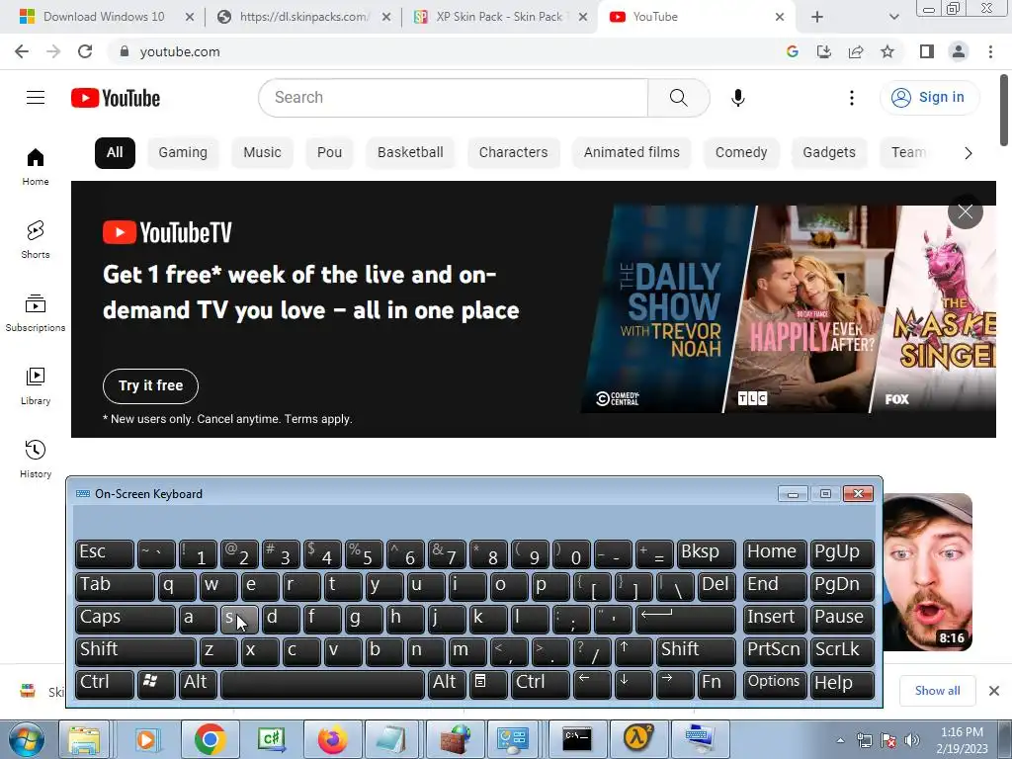Open Subscriptions from the sidebar
The width and height of the screenshot is (1012, 759).
(x=36, y=313)
